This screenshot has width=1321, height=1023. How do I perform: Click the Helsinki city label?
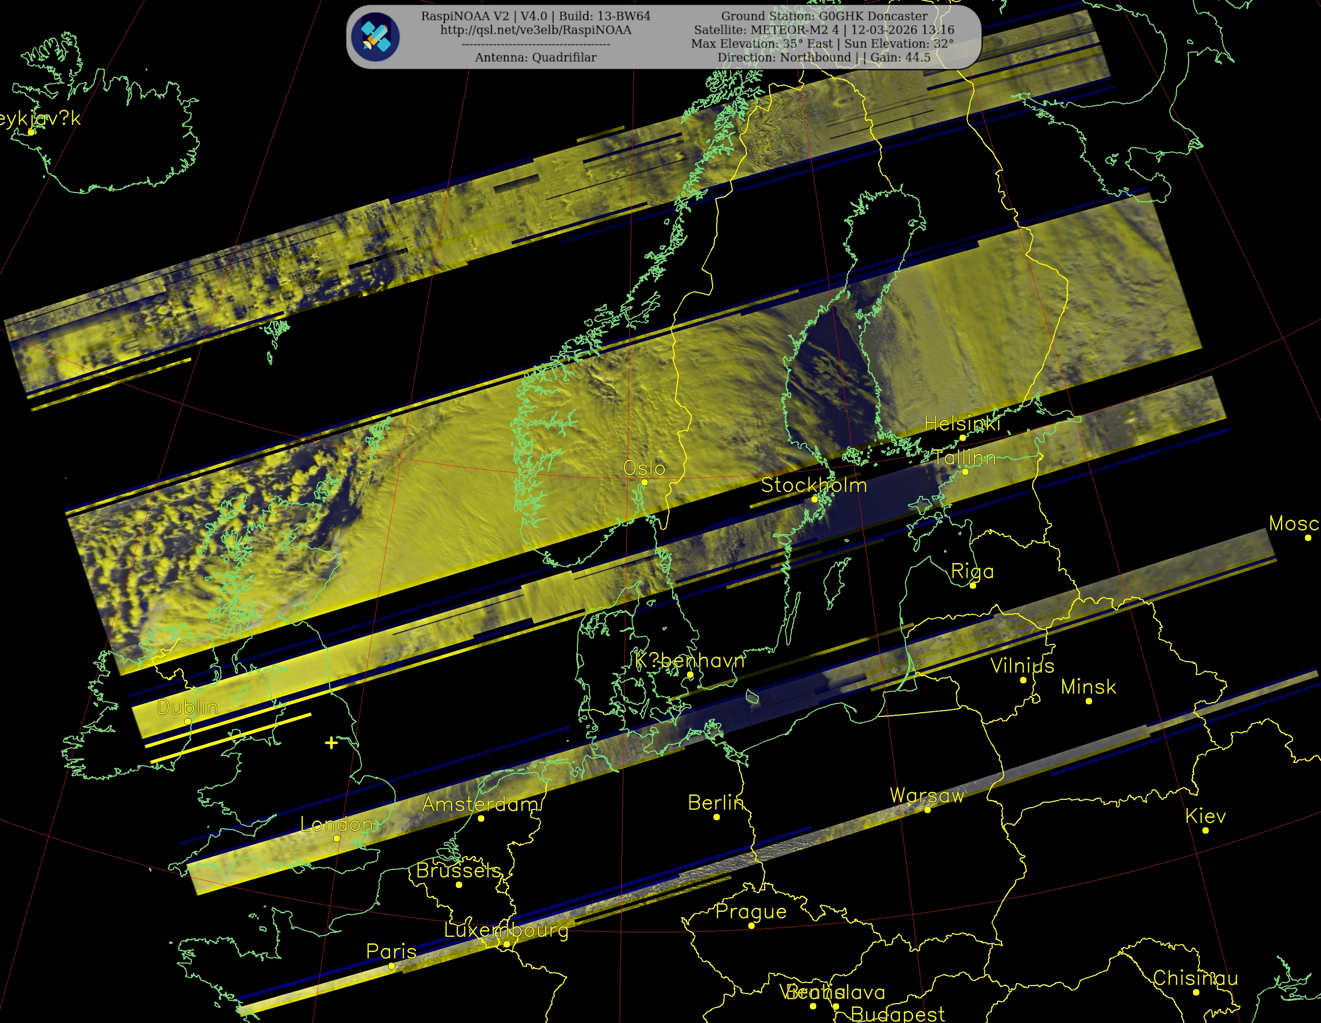[x=962, y=425]
